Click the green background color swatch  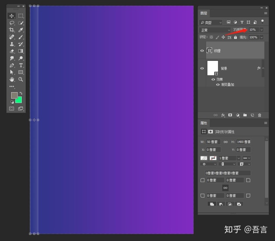click(19, 101)
